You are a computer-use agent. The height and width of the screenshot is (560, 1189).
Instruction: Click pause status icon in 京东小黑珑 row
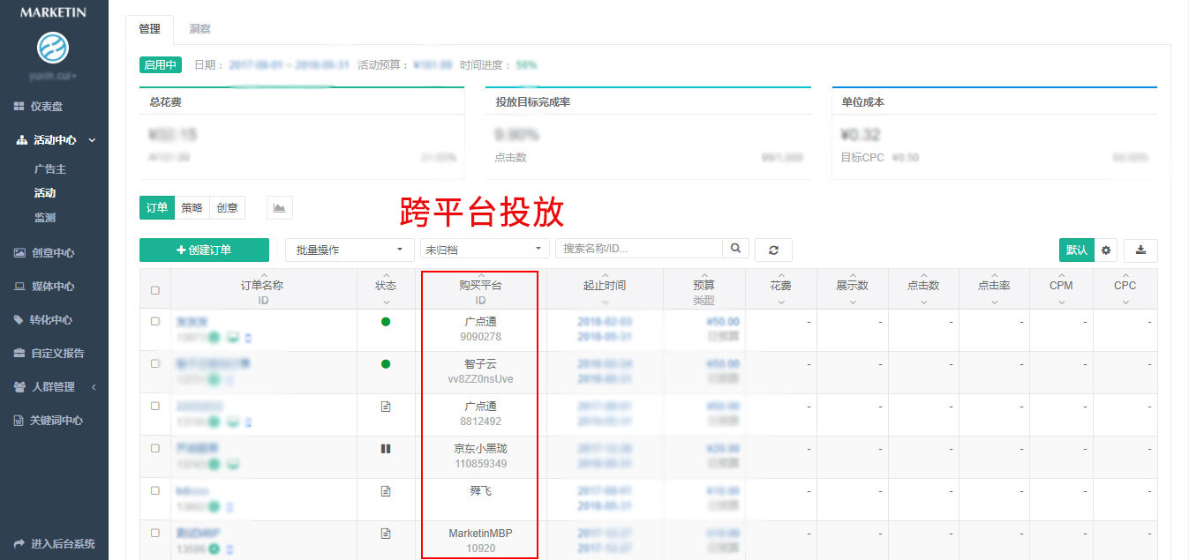(386, 449)
